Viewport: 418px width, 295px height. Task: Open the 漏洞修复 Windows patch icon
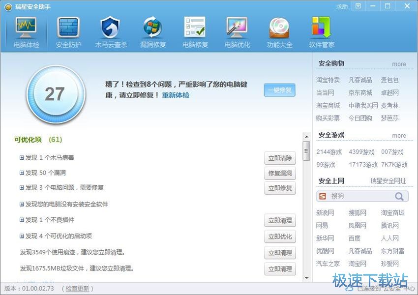point(152,28)
